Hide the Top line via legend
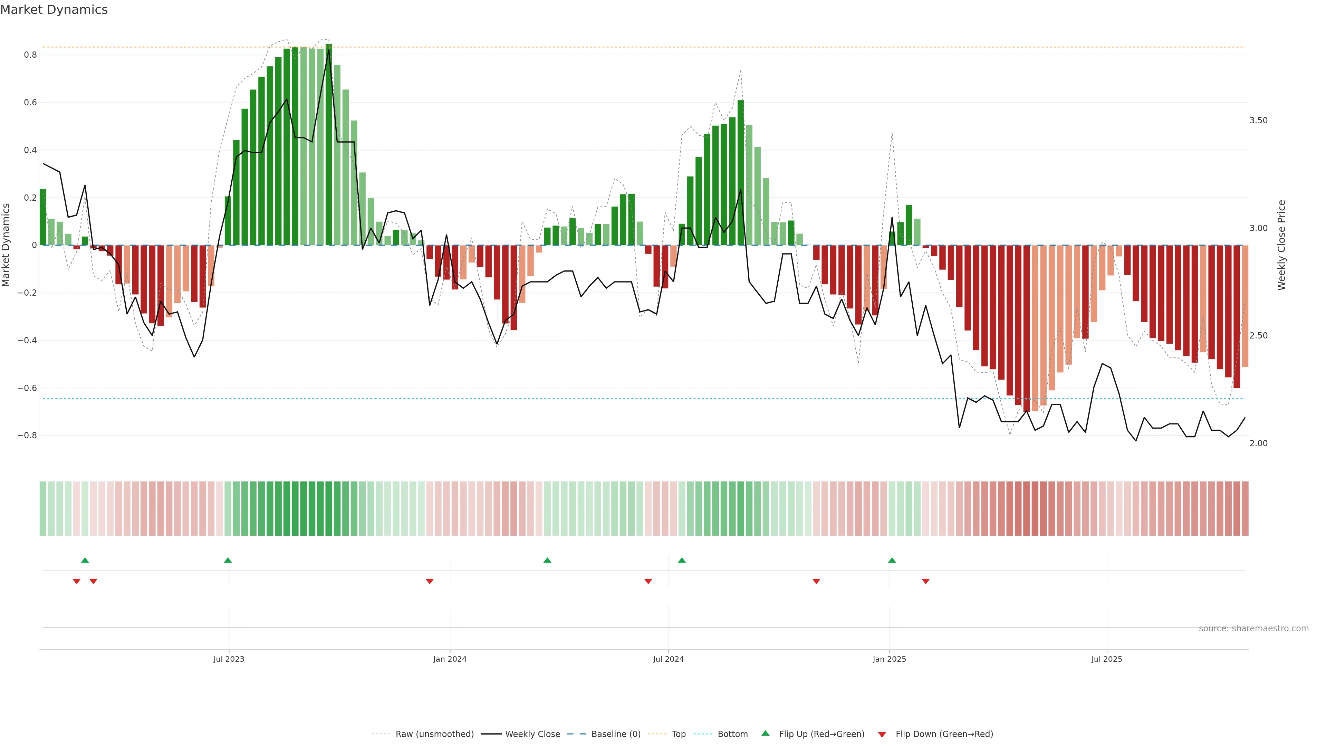 click(x=679, y=734)
